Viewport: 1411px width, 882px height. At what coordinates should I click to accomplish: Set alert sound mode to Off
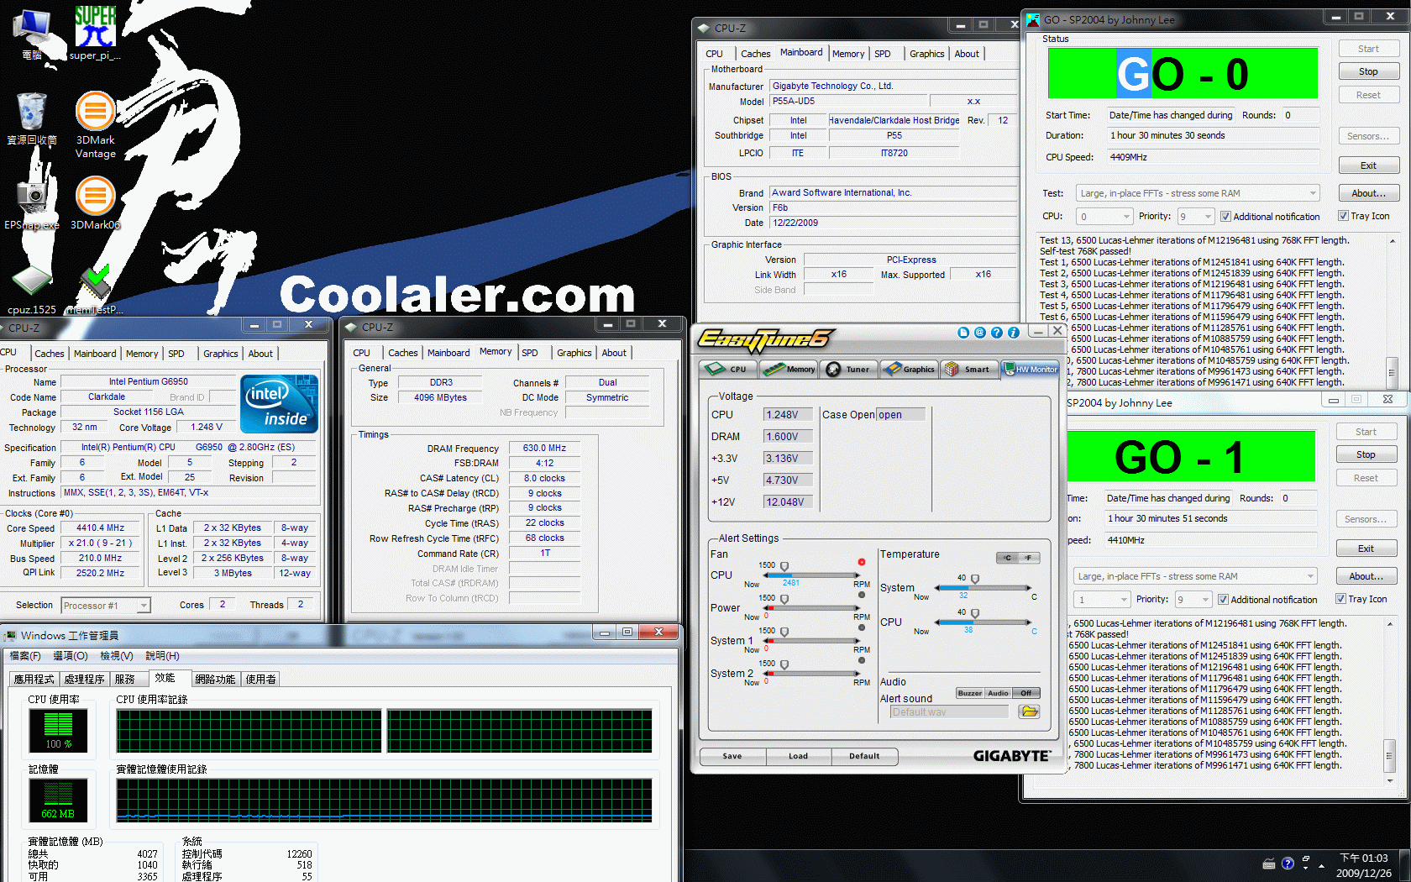coord(1025,693)
